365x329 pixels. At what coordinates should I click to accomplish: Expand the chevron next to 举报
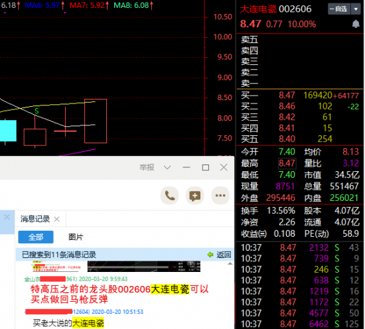coord(167,167)
